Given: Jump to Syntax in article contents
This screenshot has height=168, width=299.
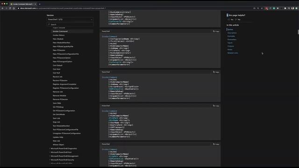Looking at the screenshot, I should [x=230, y=29].
